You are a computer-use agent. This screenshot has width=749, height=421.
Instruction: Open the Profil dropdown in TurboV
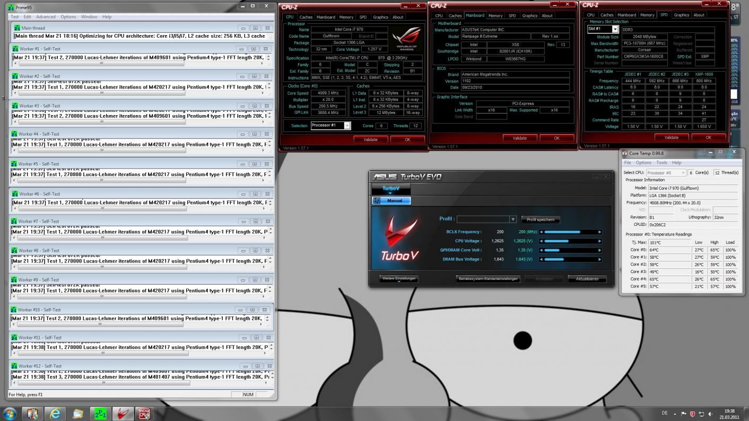coord(512,219)
